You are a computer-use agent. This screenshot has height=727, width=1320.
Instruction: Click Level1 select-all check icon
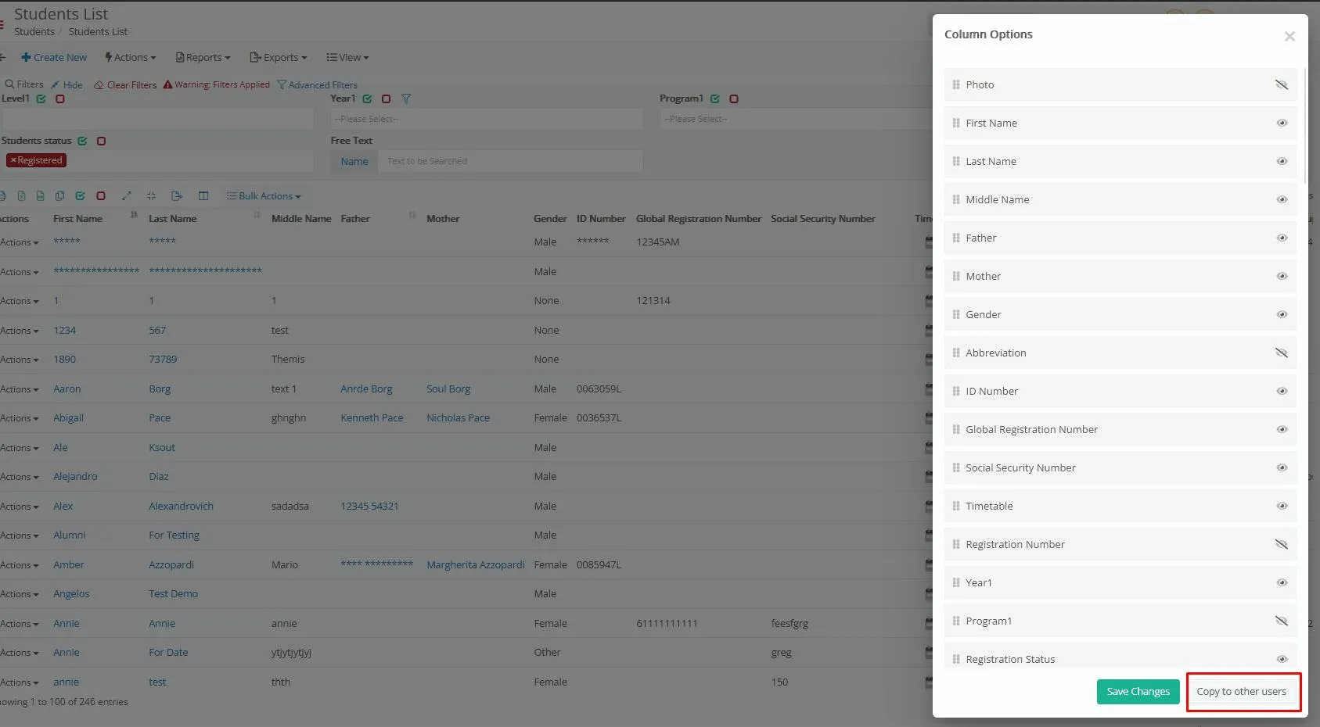click(41, 99)
